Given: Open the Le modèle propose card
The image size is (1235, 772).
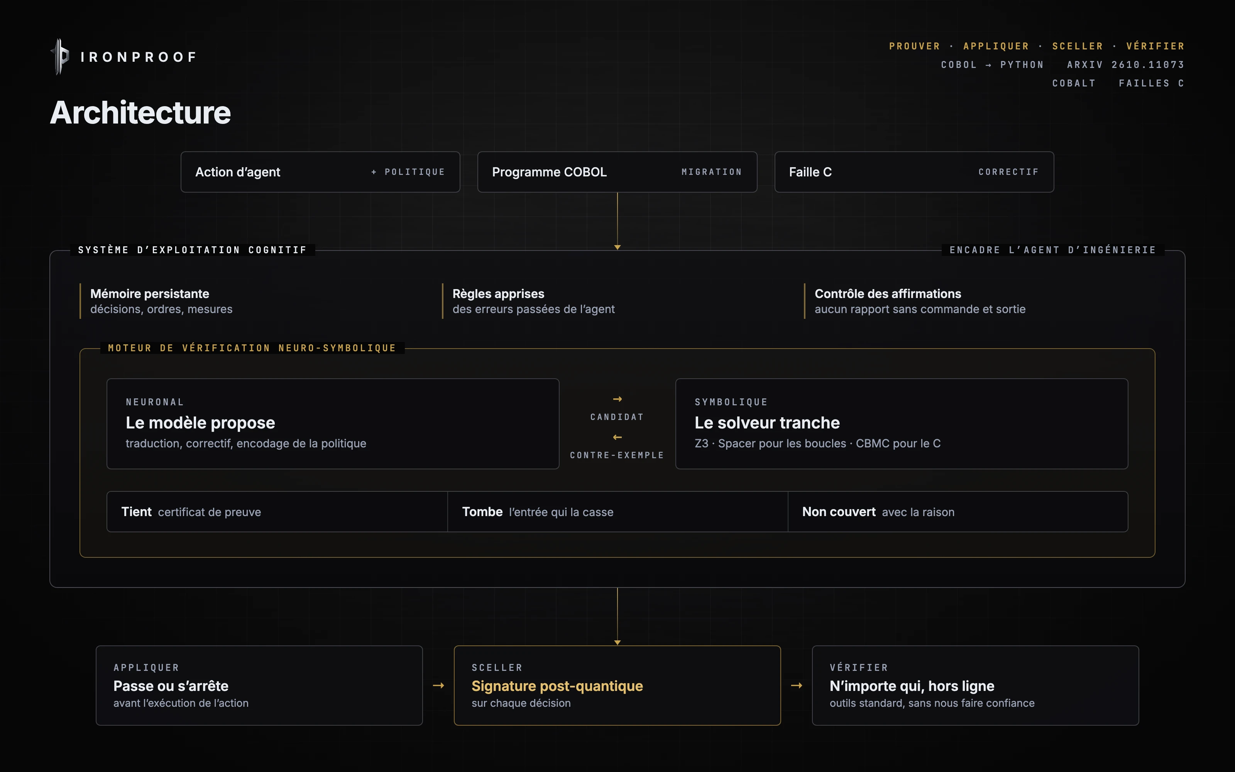Looking at the screenshot, I should pyautogui.click(x=333, y=424).
